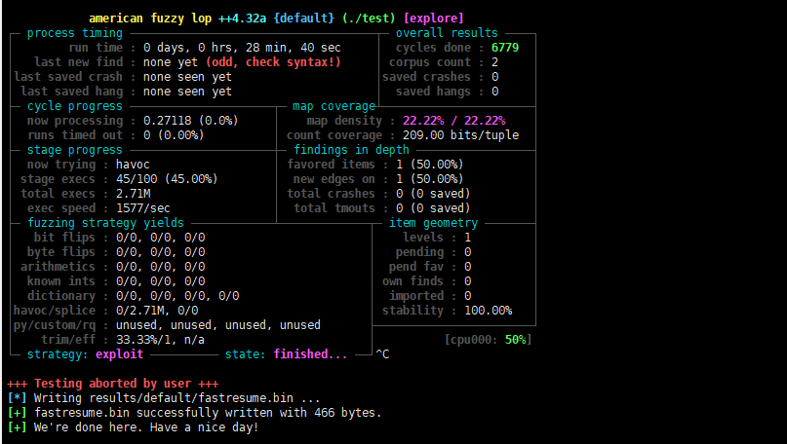Click the '[cpu000: 50%]' indicator

pos(489,340)
